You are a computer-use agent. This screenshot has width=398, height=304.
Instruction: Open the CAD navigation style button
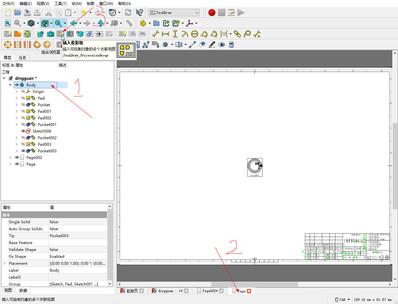click(x=342, y=300)
